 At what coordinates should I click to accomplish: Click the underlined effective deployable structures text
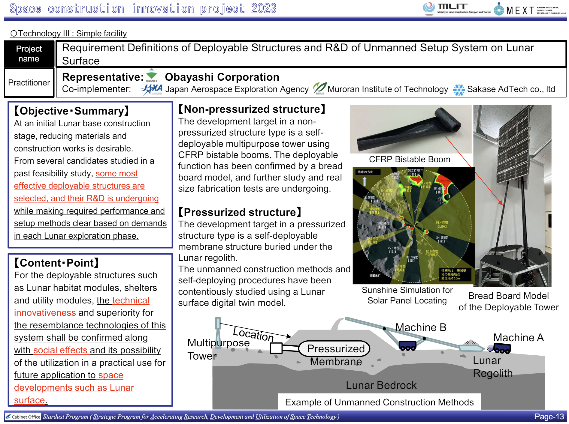(x=79, y=186)
